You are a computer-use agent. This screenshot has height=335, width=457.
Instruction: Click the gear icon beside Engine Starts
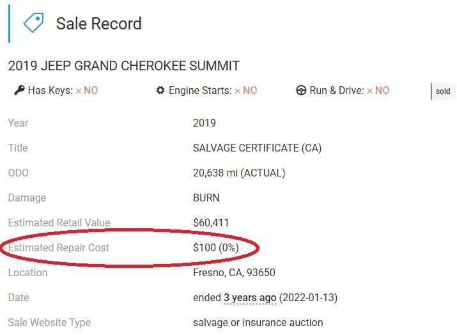(160, 91)
